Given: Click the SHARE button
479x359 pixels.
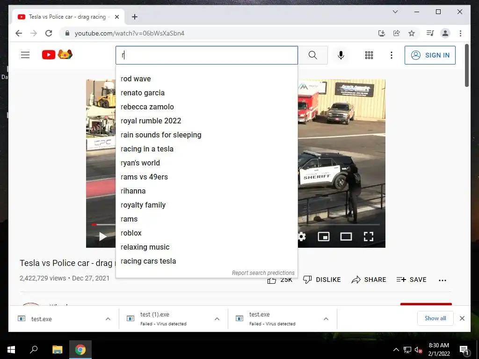Looking at the screenshot, I should tap(369, 280).
